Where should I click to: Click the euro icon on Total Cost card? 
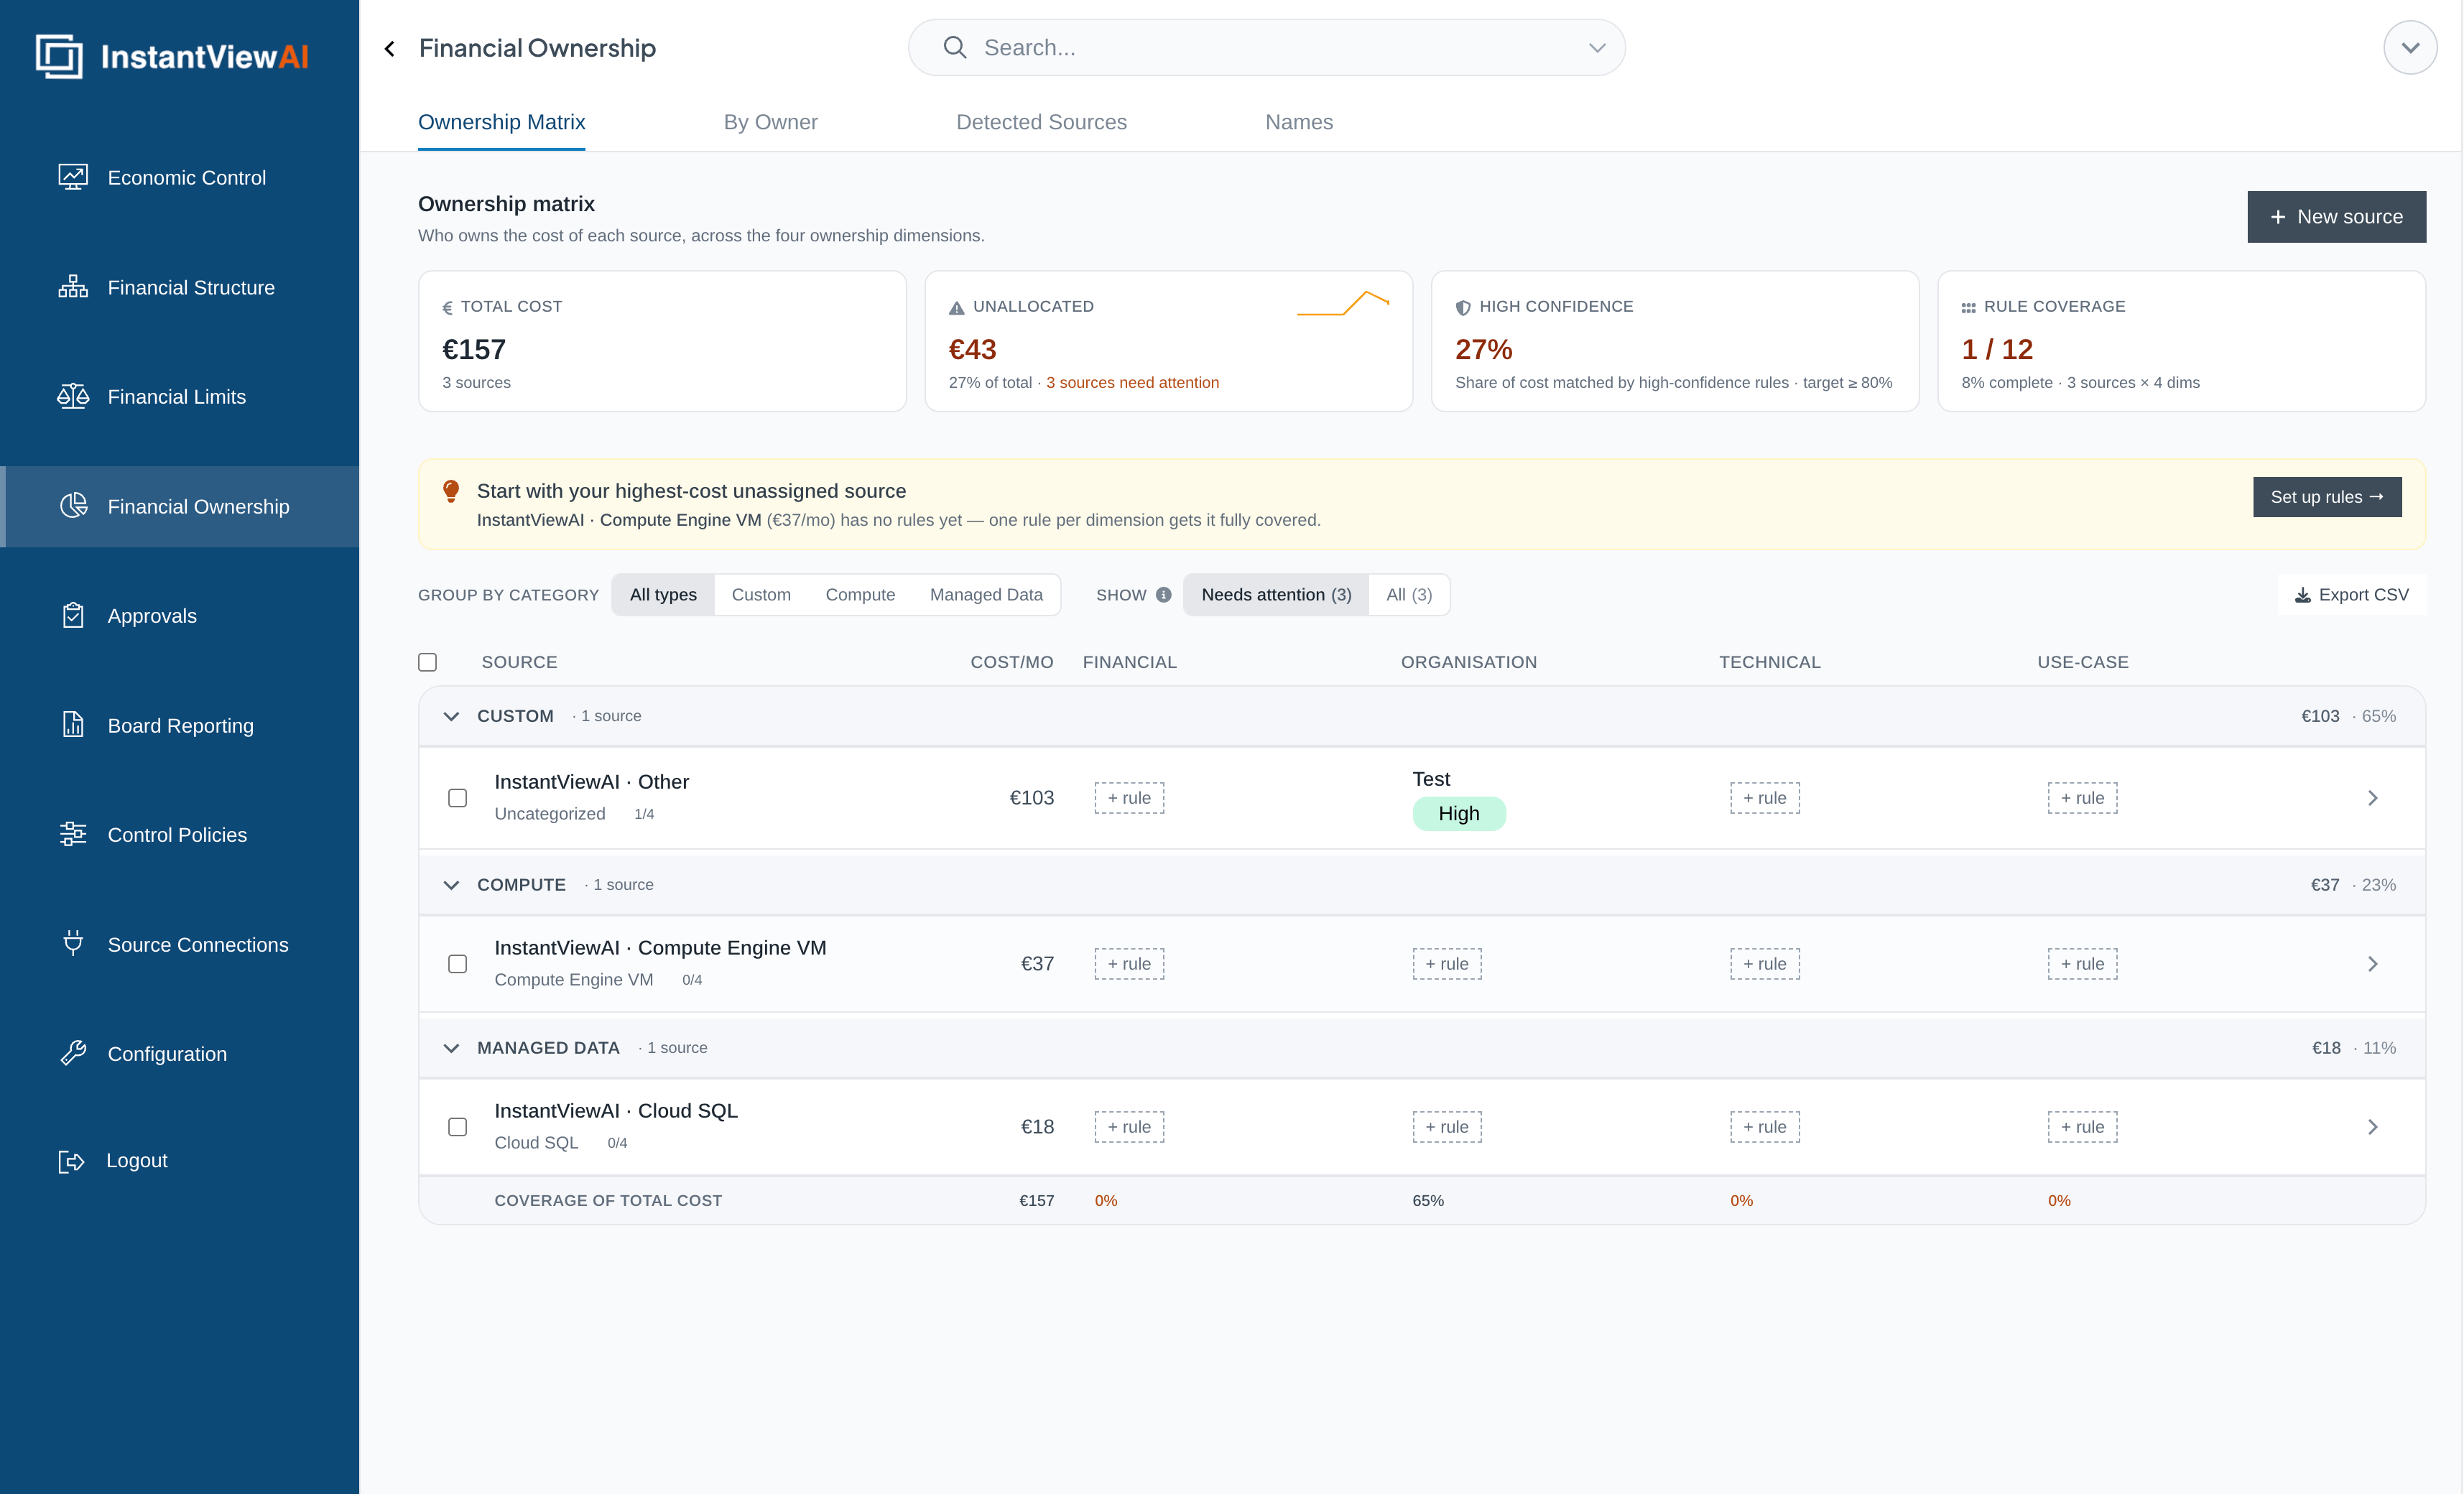click(x=447, y=308)
